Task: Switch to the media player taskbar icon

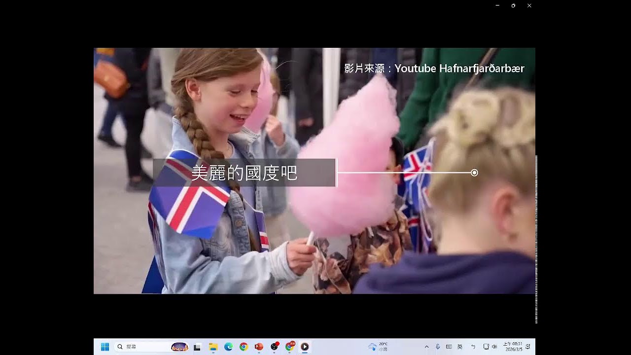Action: click(305, 347)
